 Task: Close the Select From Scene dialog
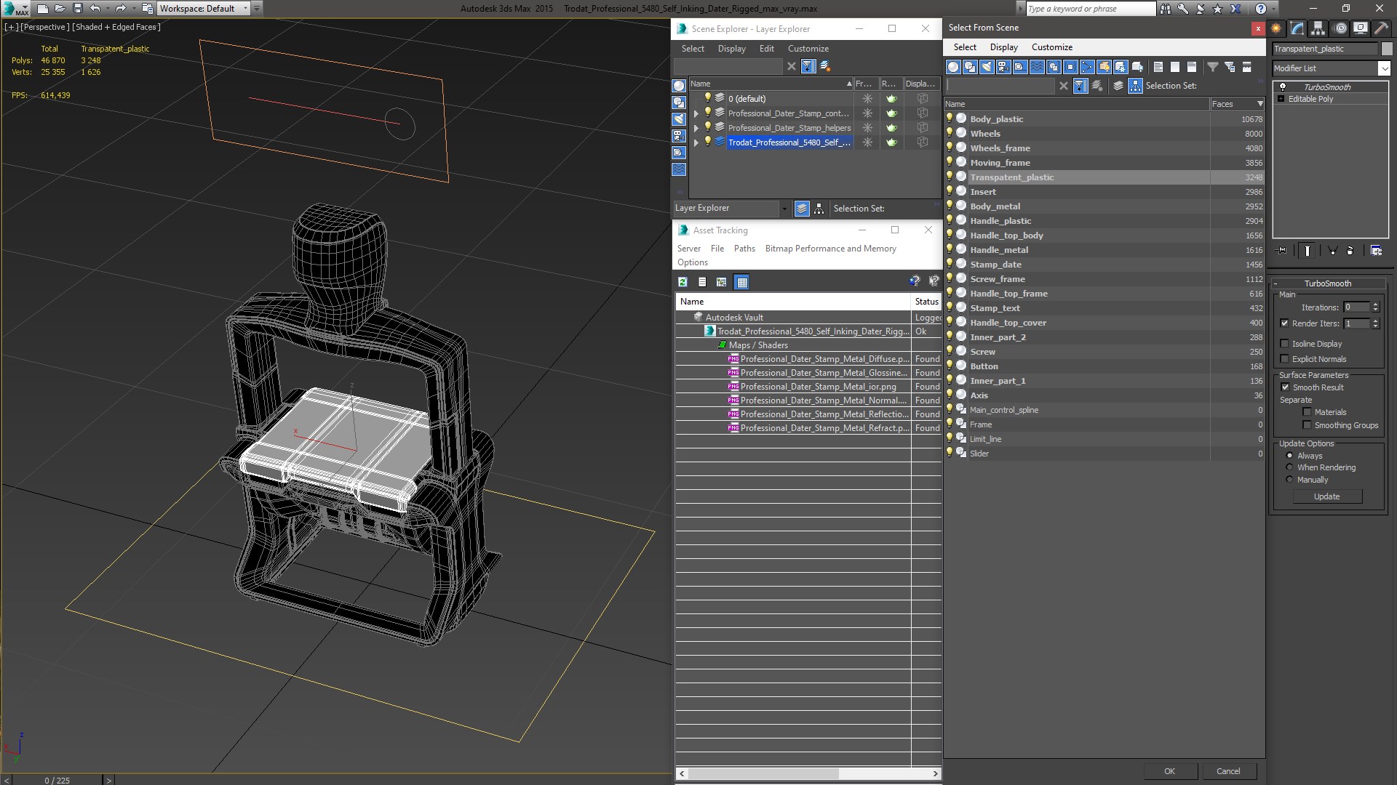click(x=1258, y=28)
